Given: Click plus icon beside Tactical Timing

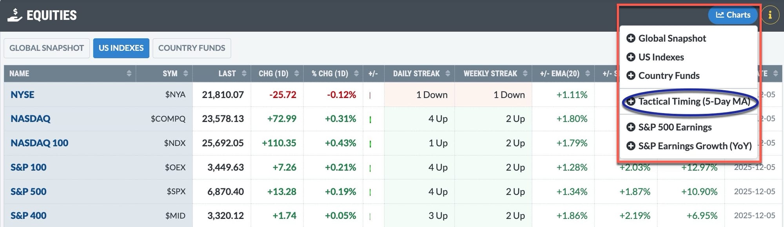Looking at the screenshot, I should click(631, 102).
